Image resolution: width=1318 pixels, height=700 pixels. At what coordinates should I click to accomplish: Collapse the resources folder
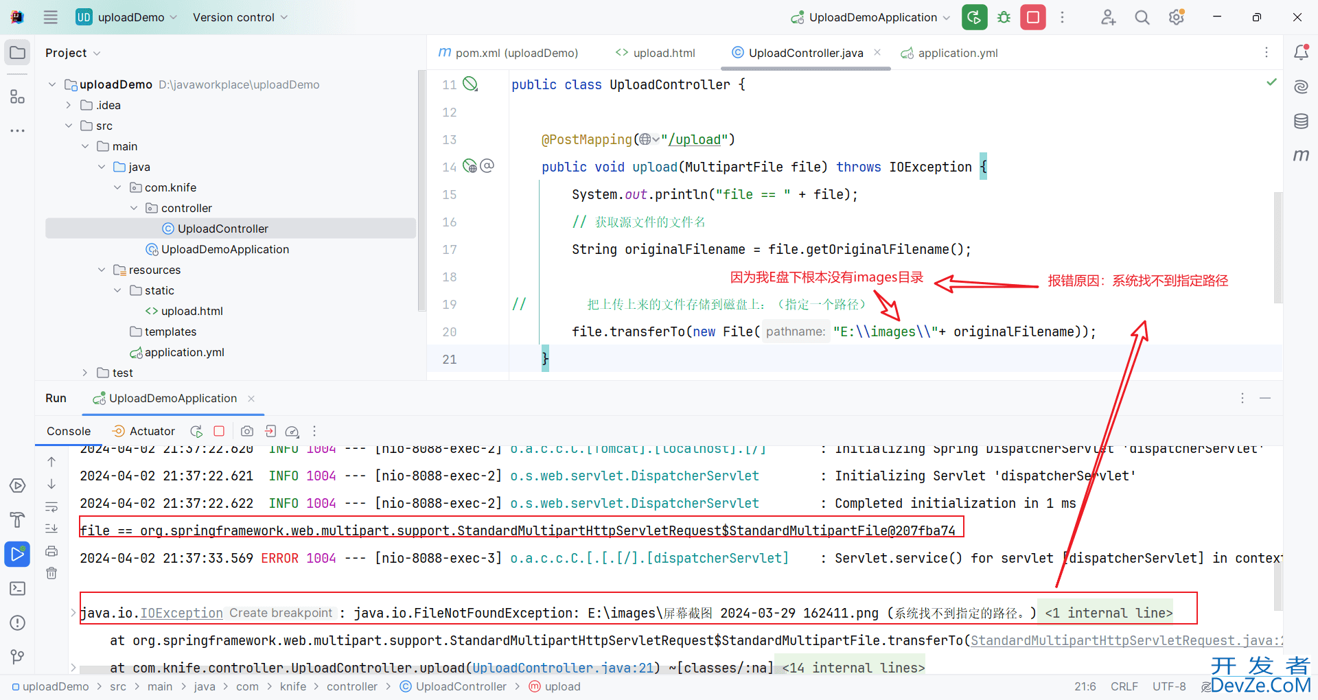coord(102,270)
